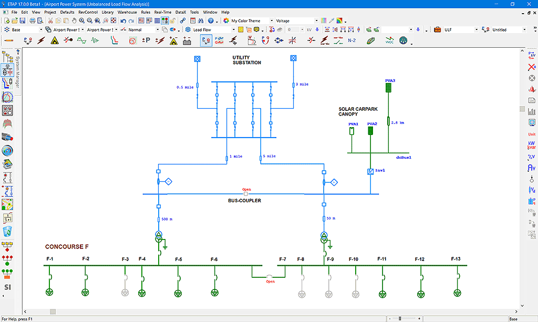The width and height of the screenshot is (538, 322).
Task: Click the SI units icon in sidebar
Action: click(x=7, y=287)
